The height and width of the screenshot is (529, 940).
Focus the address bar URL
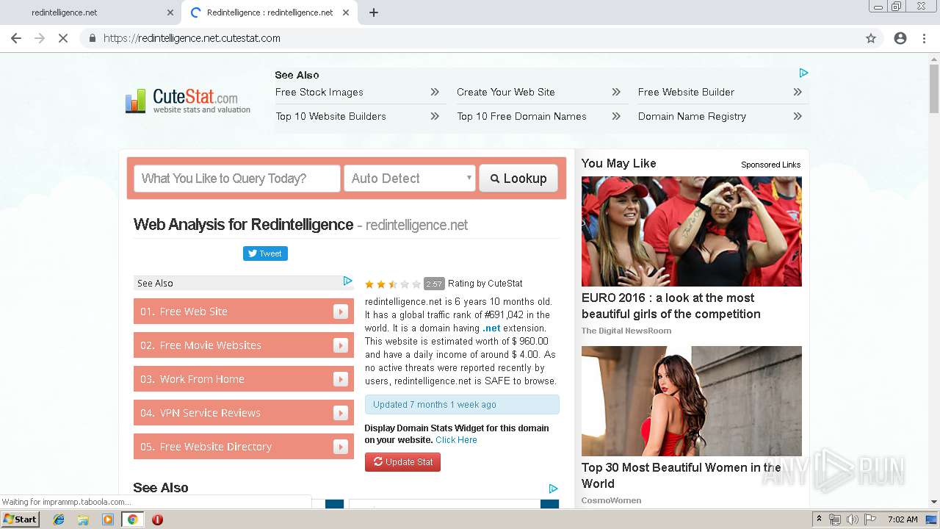192,38
